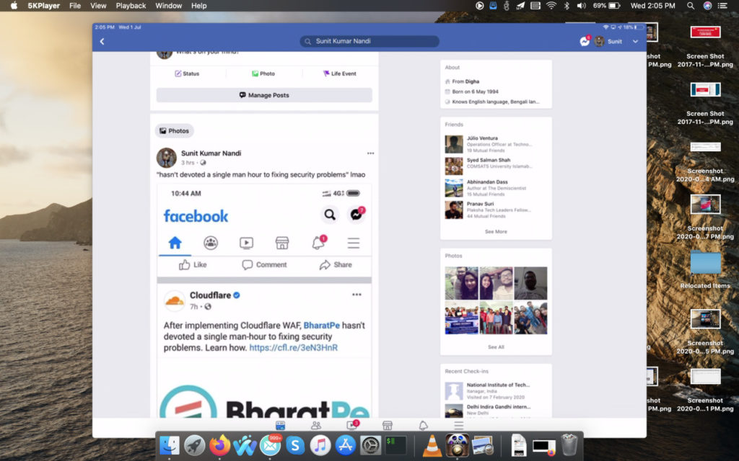Click the "From Digha" About entry
Image resolution: width=739 pixels, height=461 pixels.
point(465,81)
